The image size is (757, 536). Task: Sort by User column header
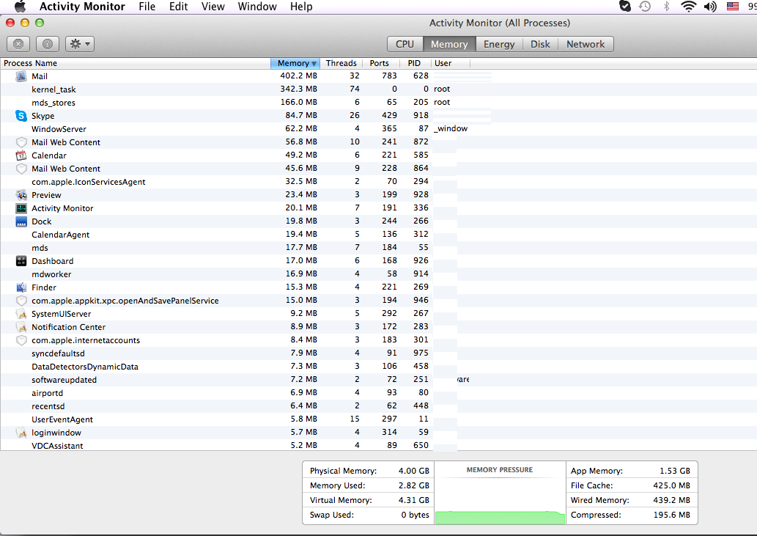click(450, 63)
